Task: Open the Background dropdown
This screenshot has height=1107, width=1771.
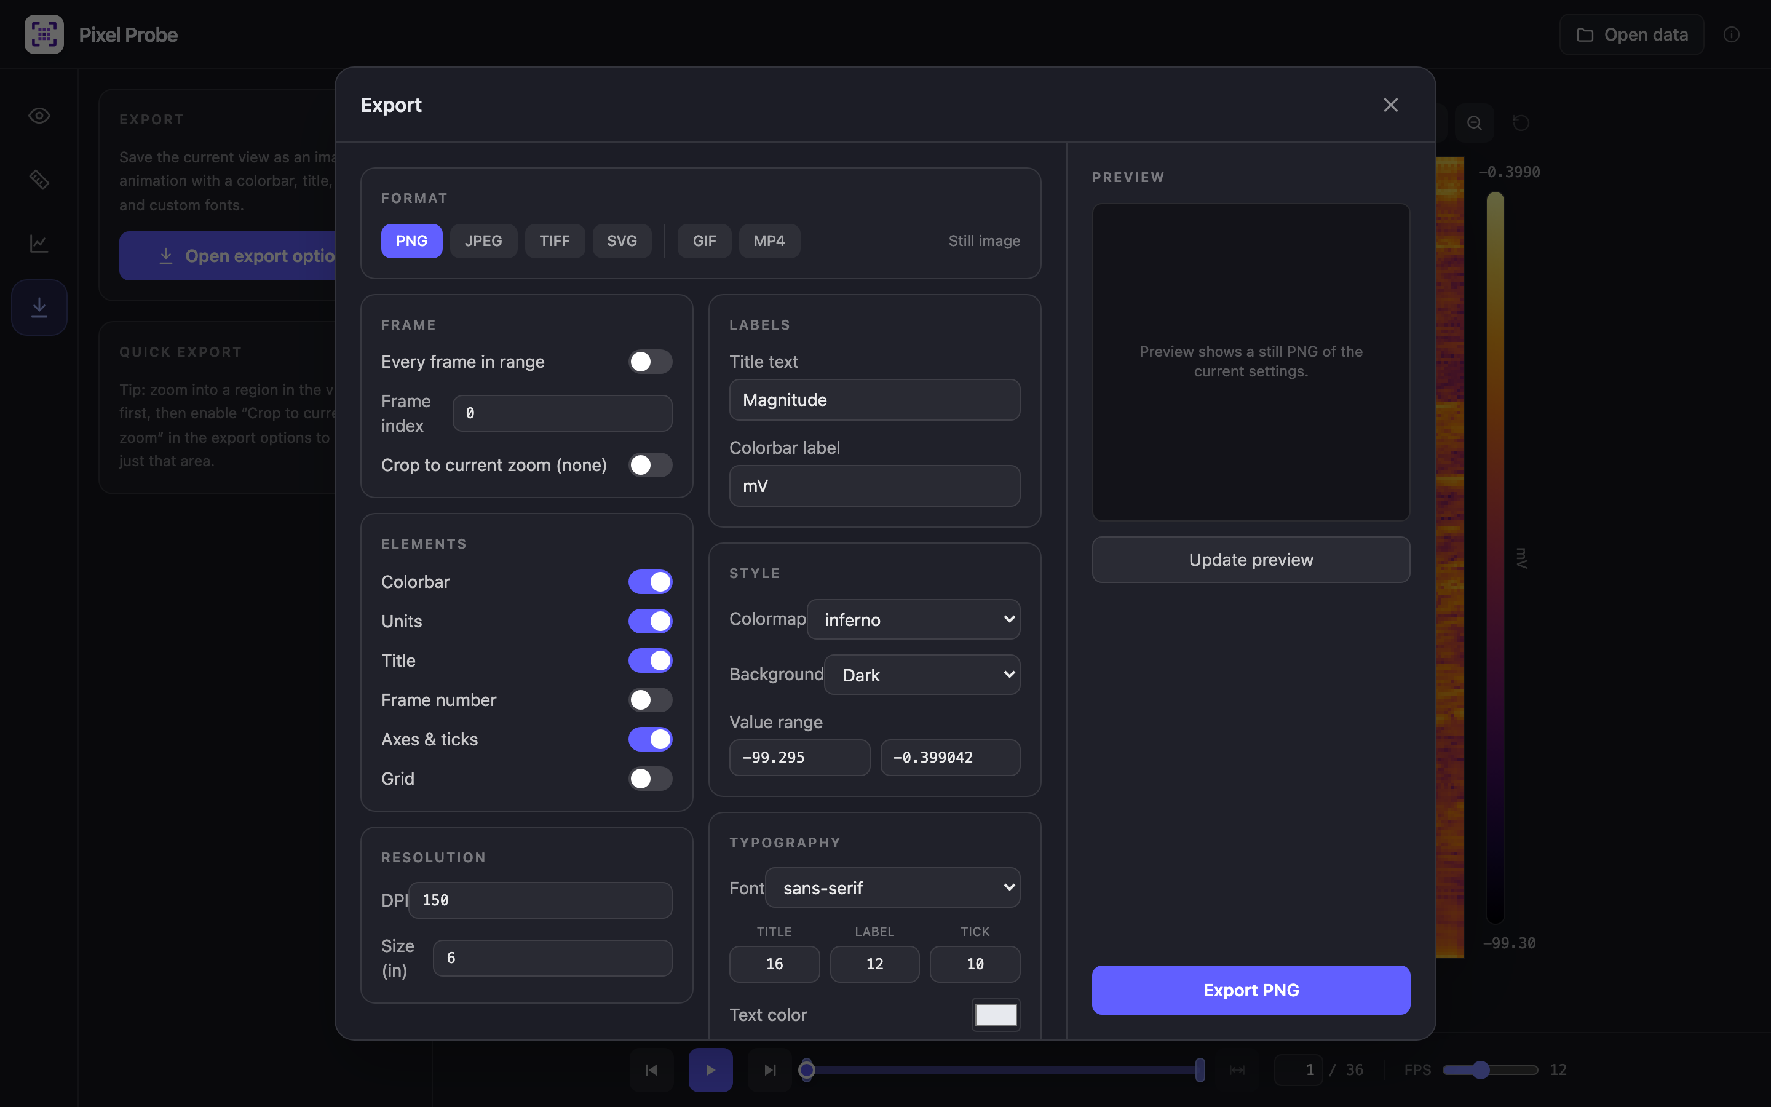Action: (x=922, y=674)
